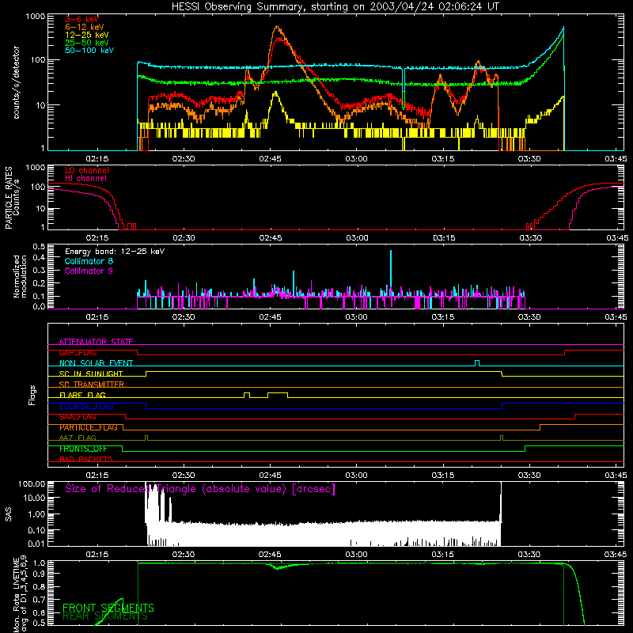Screen dimensions: 633x633
Task: Click the 0.9 tick on the livetime axis
Action: click(x=39, y=573)
